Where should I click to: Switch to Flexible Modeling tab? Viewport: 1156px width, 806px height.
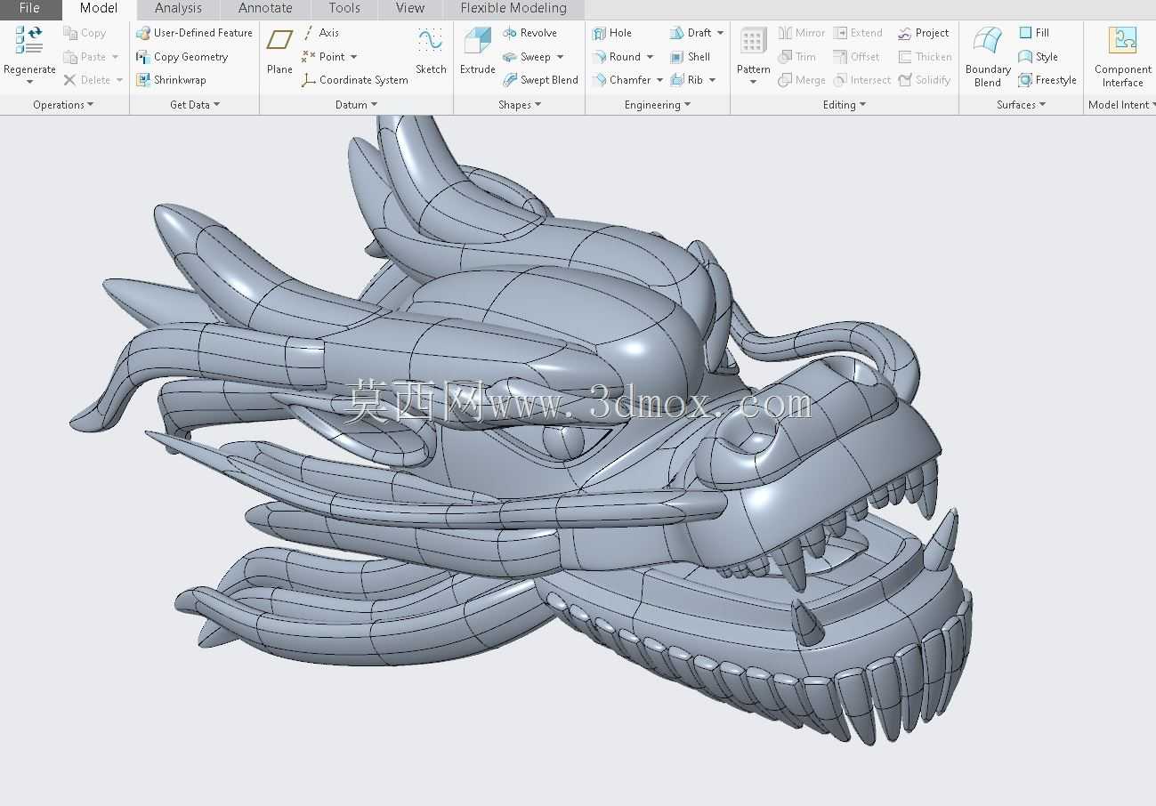click(x=513, y=8)
